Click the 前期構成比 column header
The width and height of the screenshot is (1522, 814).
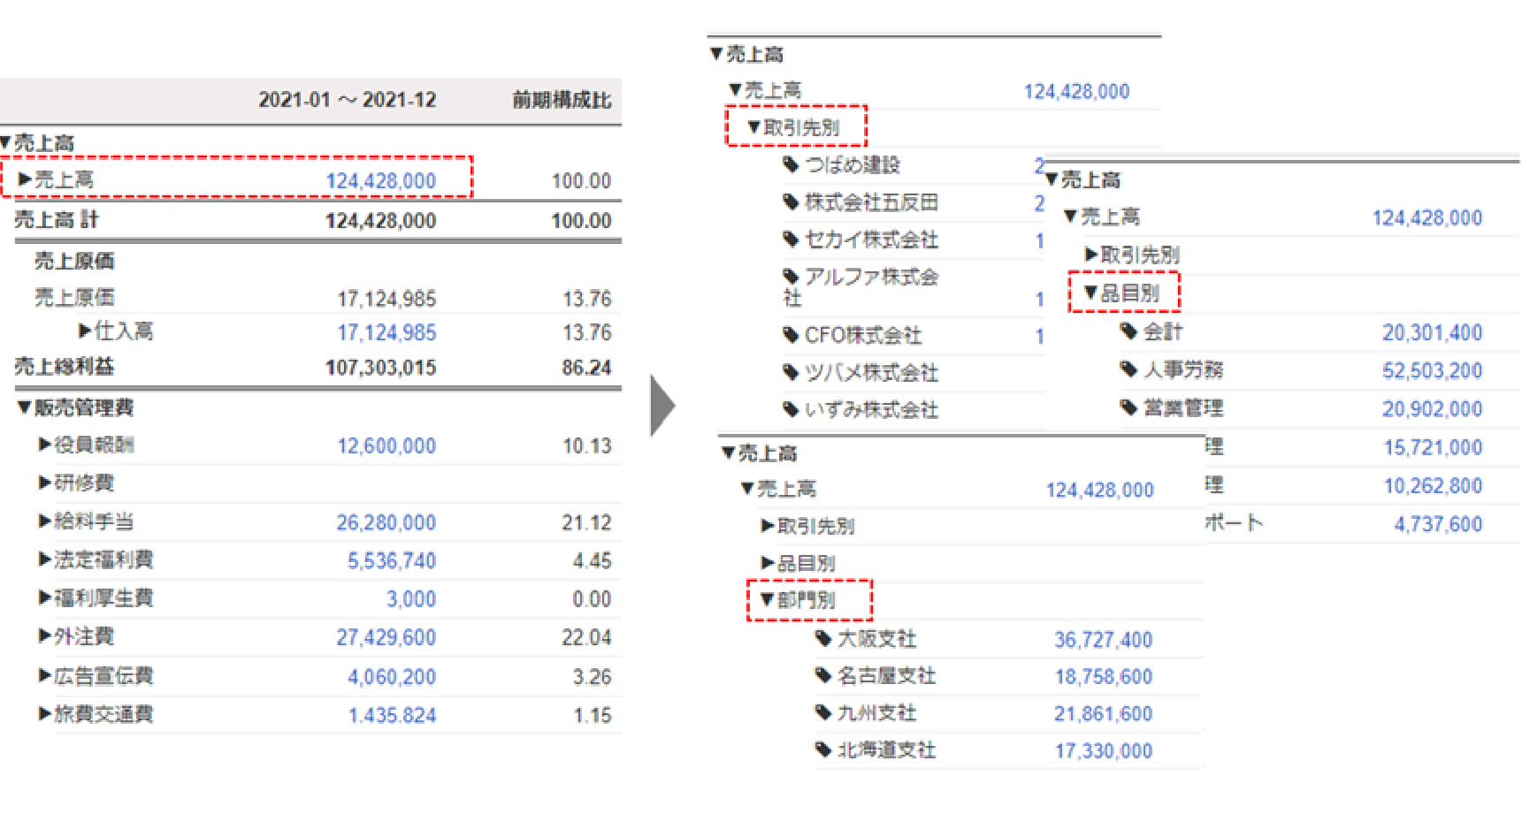click(562, 100)
